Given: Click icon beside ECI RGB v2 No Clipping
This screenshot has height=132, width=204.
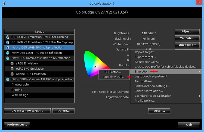Looking at the screenshot, I should pos(8,42).
